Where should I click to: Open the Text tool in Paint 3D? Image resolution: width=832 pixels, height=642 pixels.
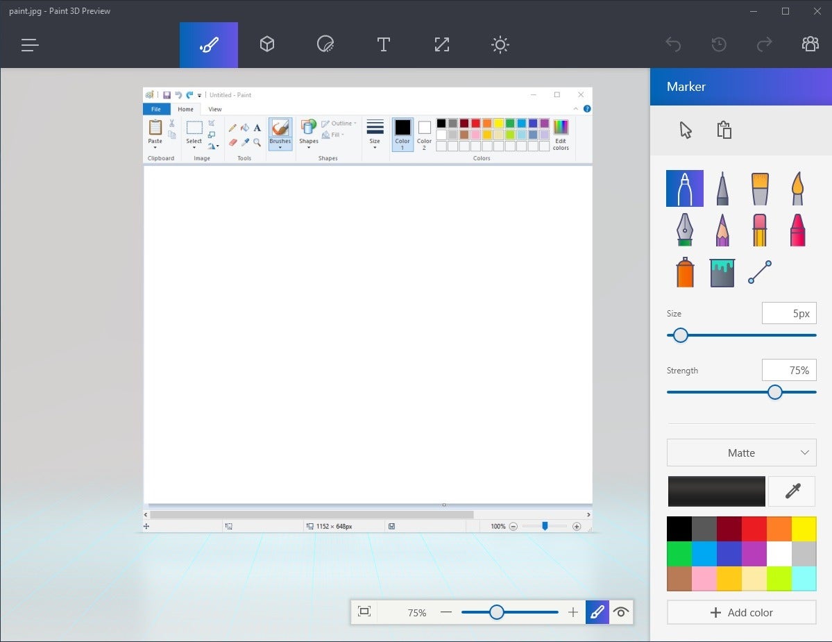[383, 44]
